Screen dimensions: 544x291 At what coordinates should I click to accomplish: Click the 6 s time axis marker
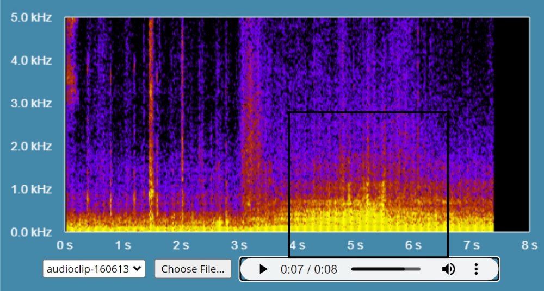(413, 245)
